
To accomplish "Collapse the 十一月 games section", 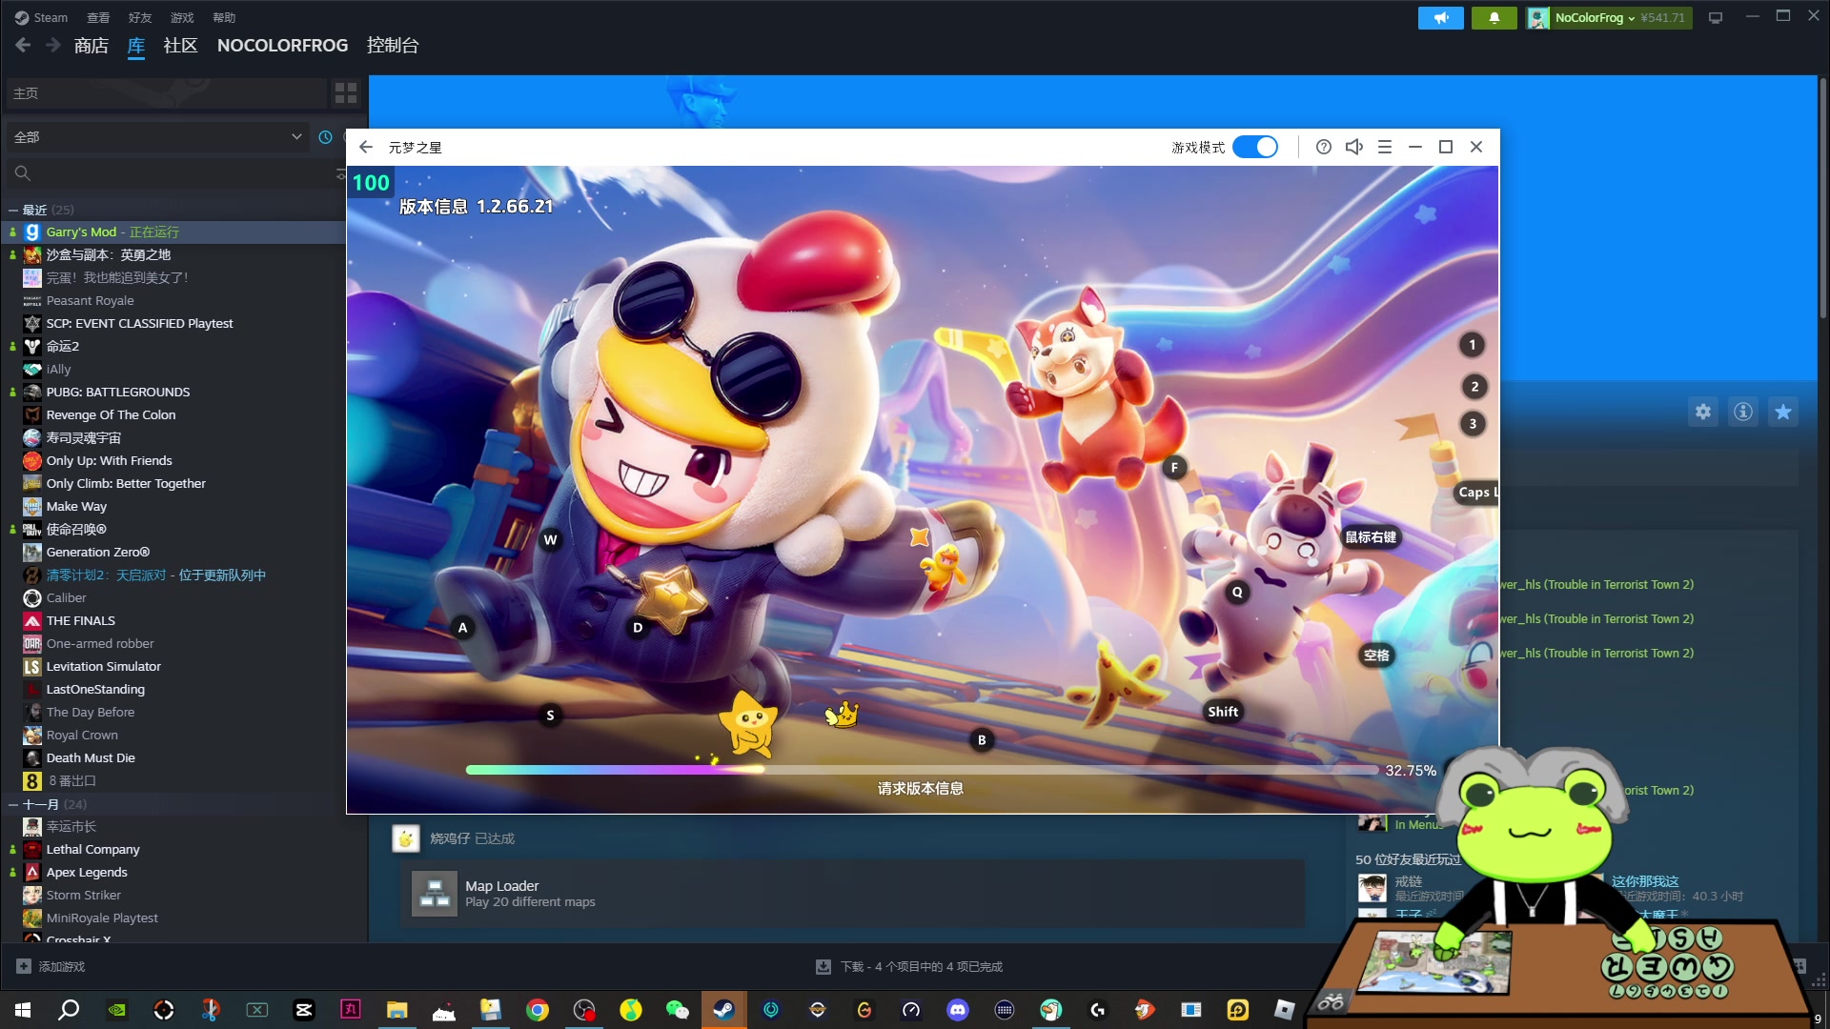I will click(13, 804).
